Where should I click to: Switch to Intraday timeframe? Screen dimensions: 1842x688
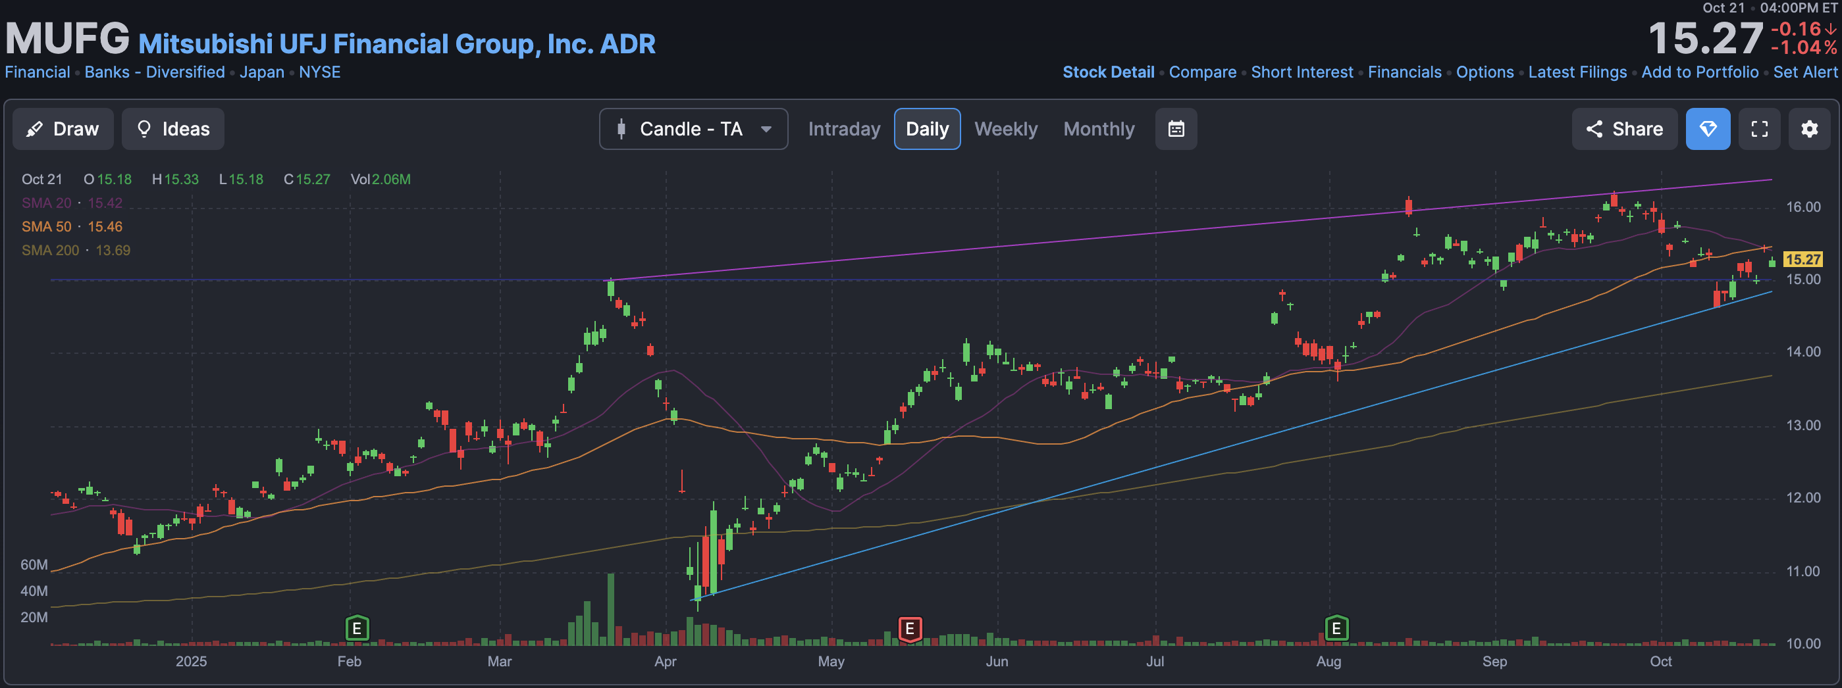(845, 129)
